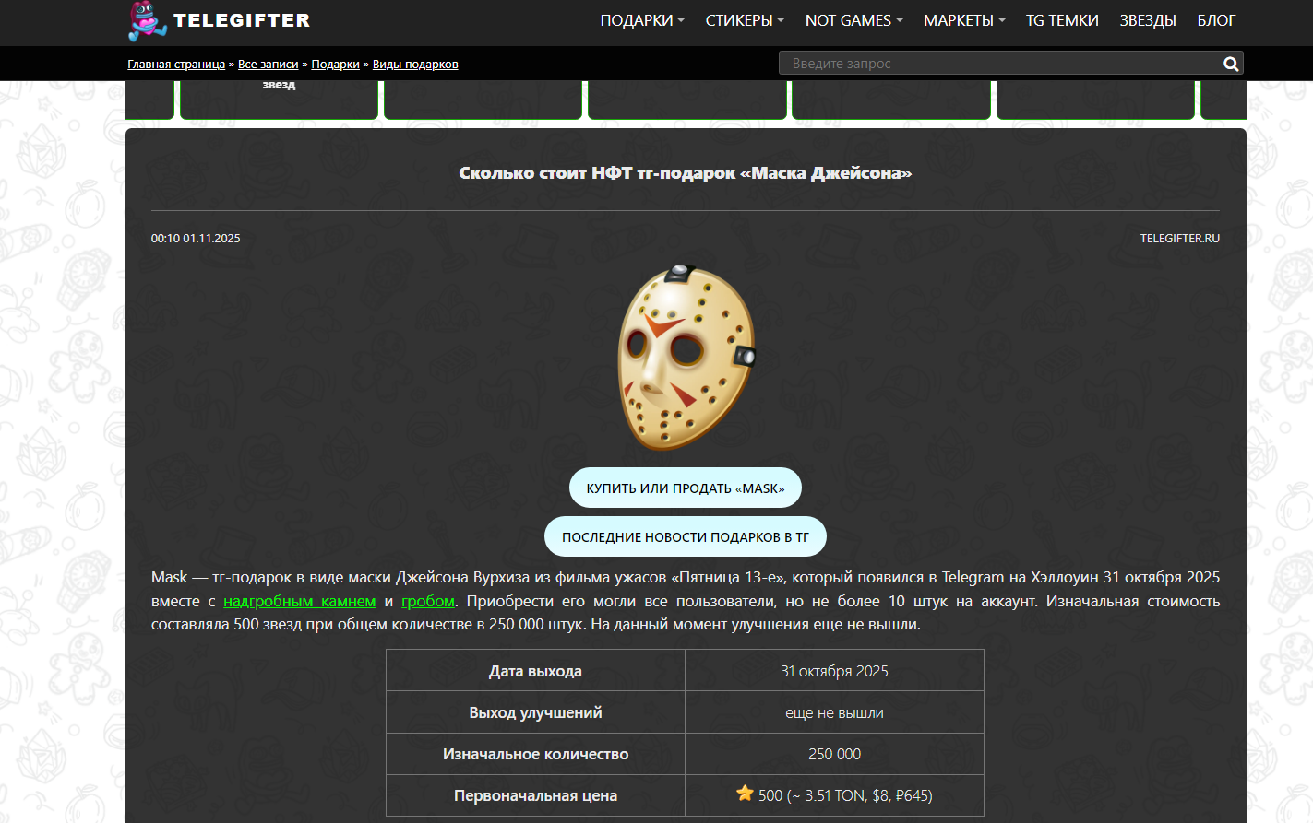
Task: Expand the СТИКЕРЫ dropdown menu
Action: [x=745, y=20]
